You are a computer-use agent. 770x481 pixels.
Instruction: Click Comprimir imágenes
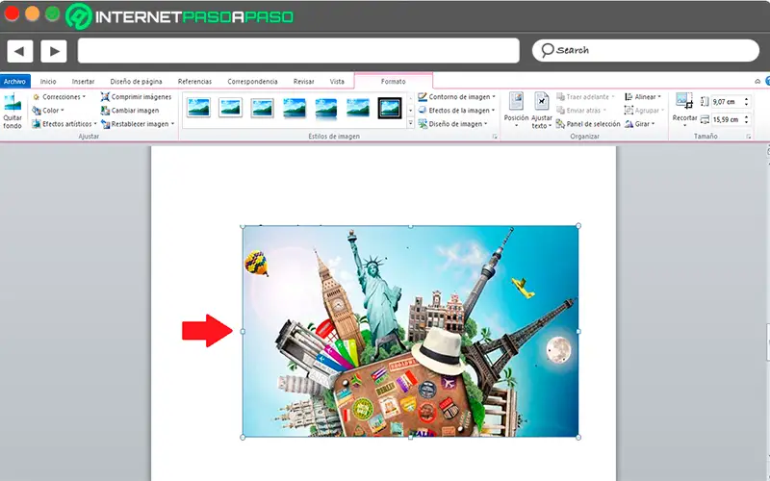click(x=136, y=97)
